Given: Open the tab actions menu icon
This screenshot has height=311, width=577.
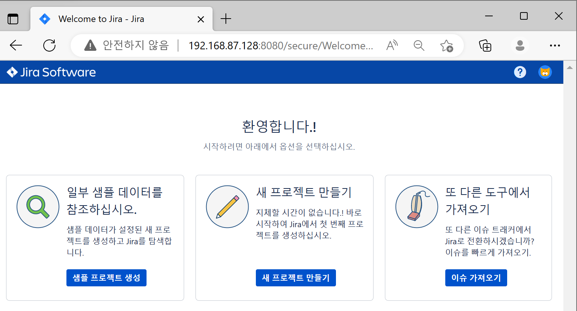Looking at the screenshot, I should [x=13, y=19].
